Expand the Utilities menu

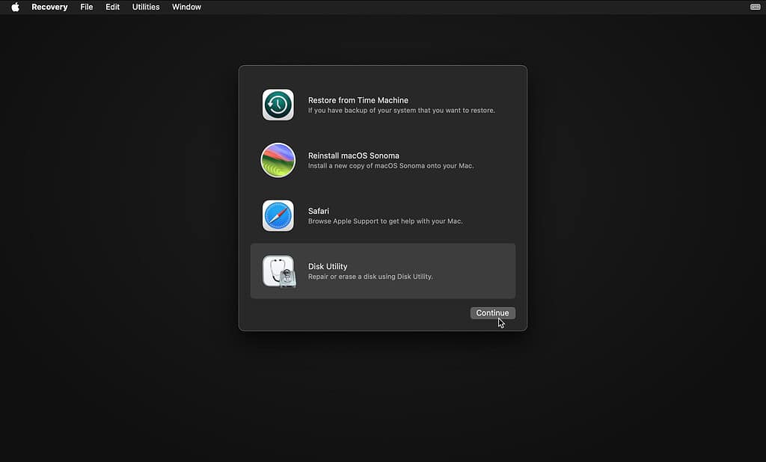pyautogui.click(x=146, y=7)
